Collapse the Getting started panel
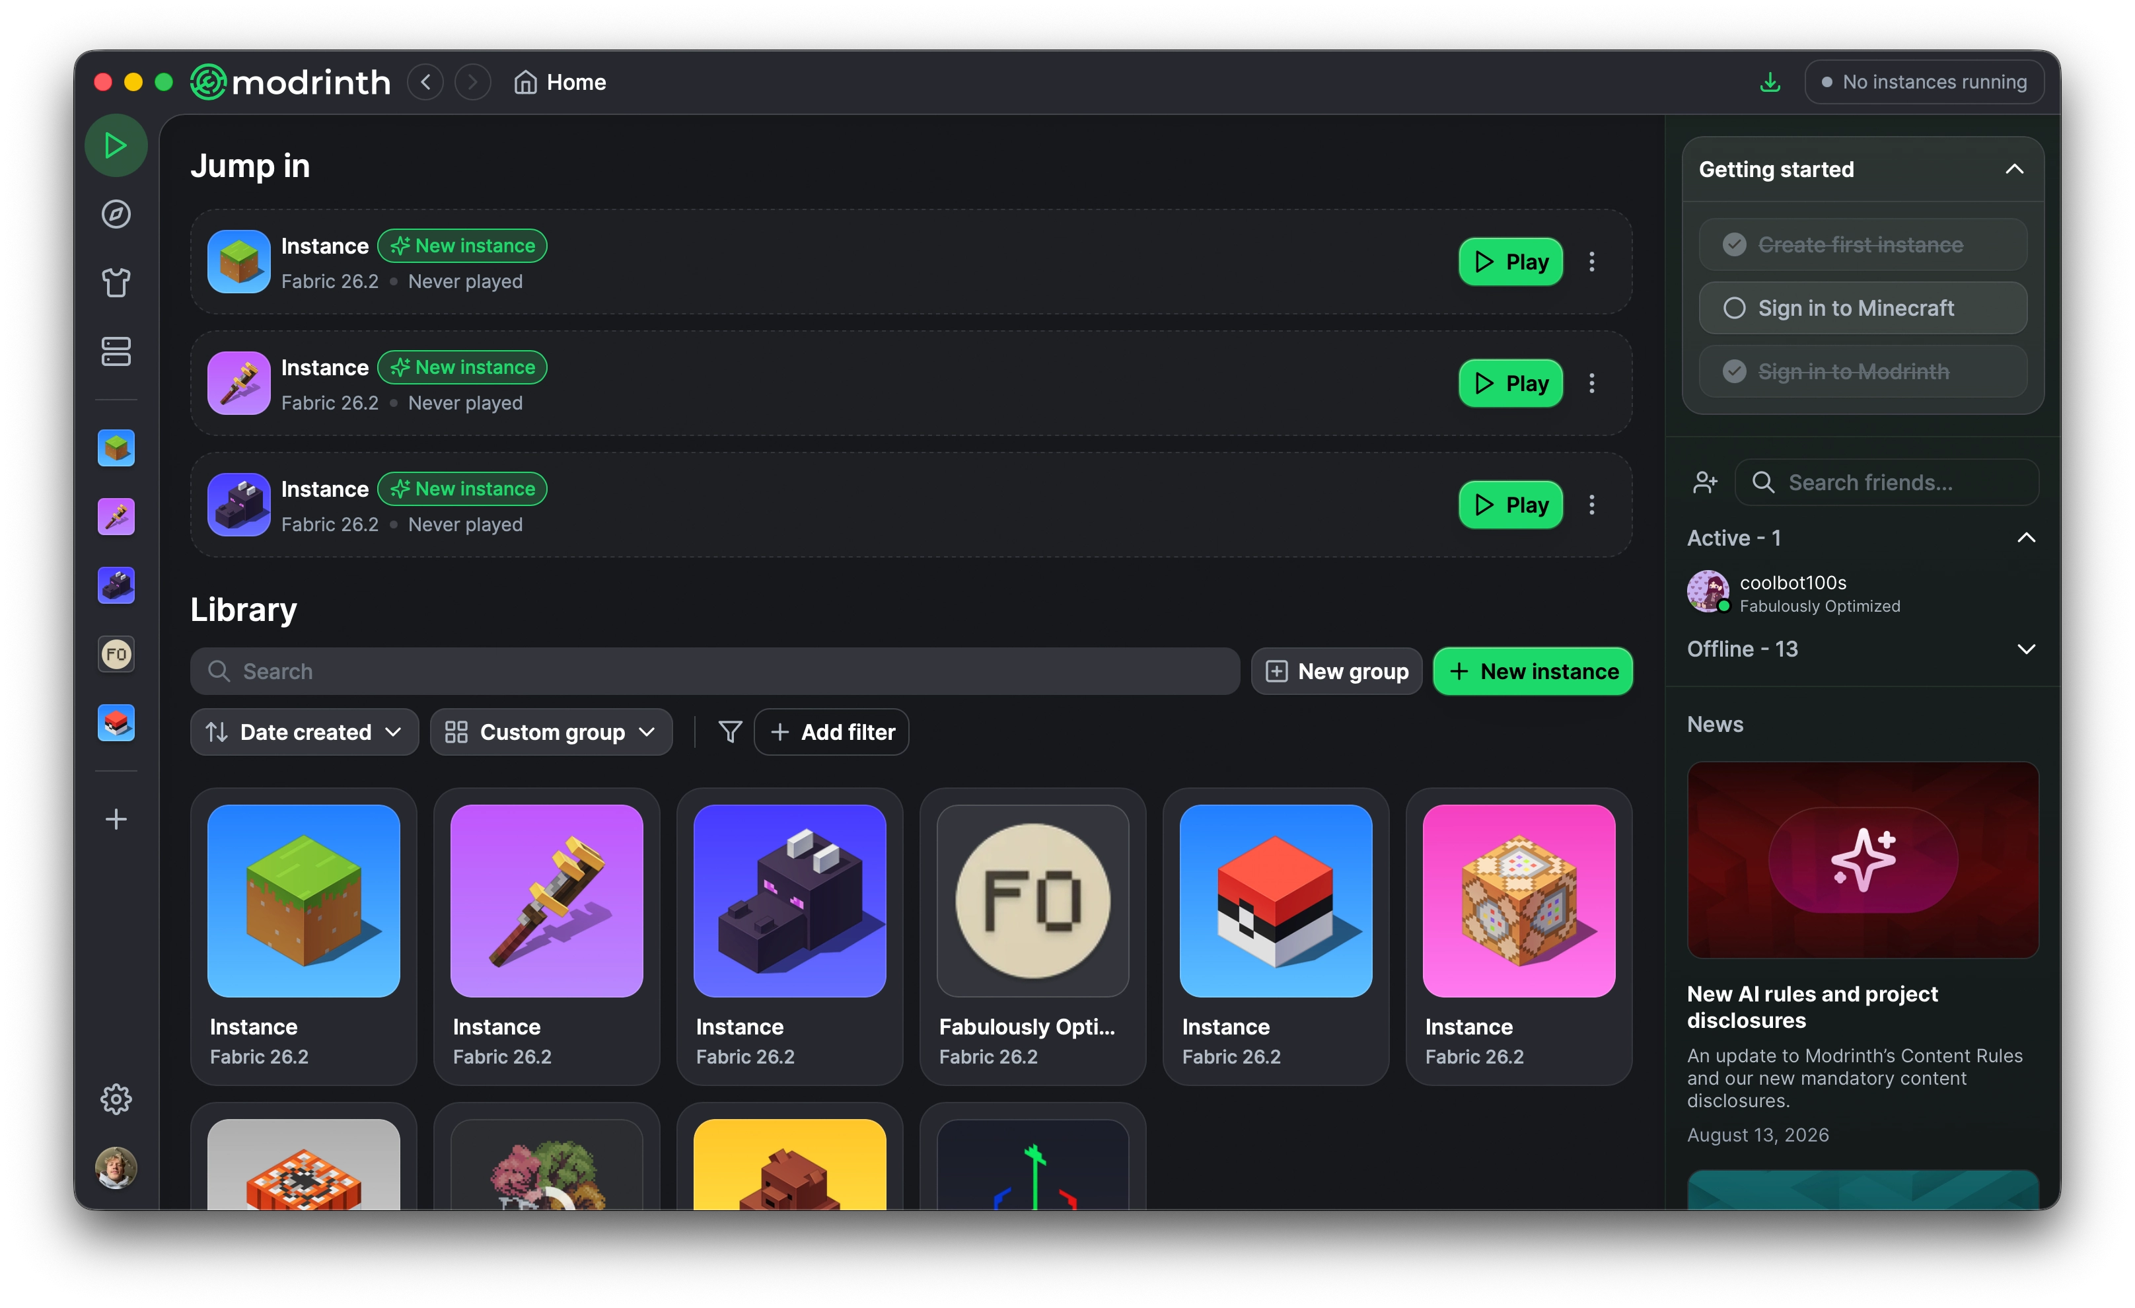Screen dimensions: 2135x1308 2013,169
